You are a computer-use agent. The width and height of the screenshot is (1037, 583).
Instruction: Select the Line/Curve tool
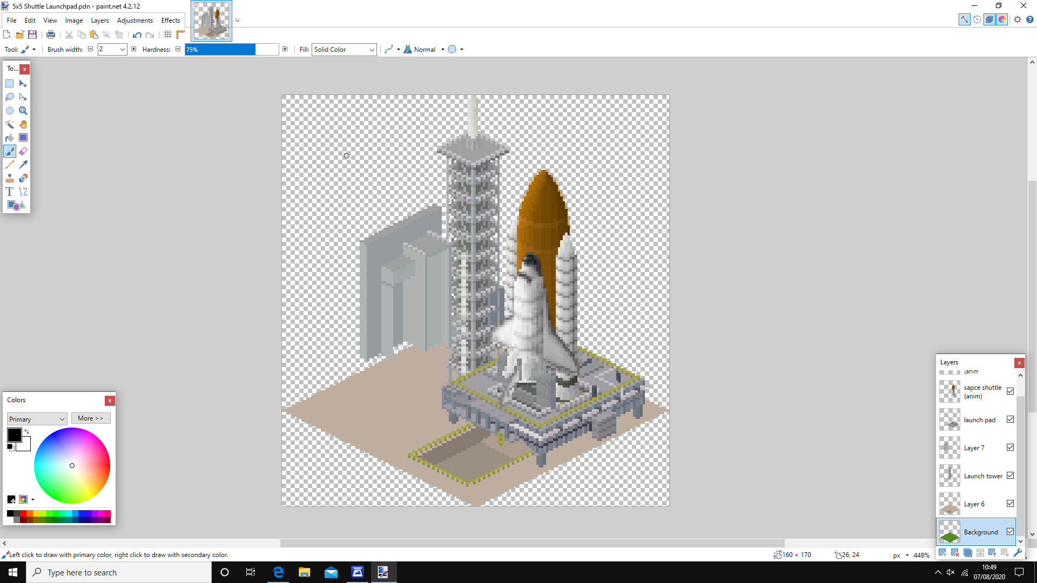(23, 192)
